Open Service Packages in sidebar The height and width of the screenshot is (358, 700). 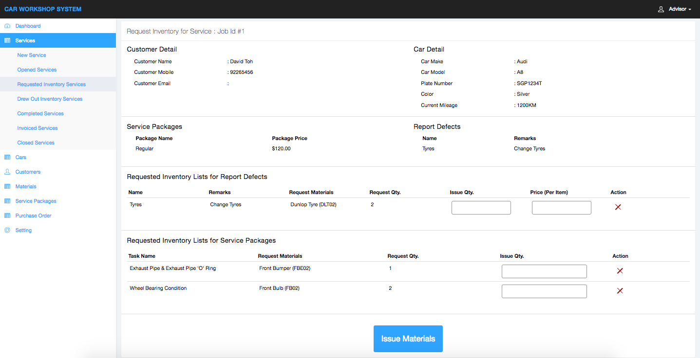tap(36, 201)
